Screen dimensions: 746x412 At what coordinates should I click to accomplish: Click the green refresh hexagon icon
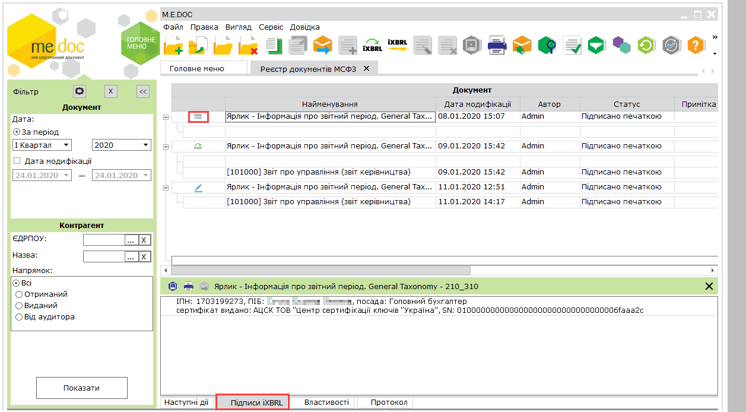(x=646, y=45)
